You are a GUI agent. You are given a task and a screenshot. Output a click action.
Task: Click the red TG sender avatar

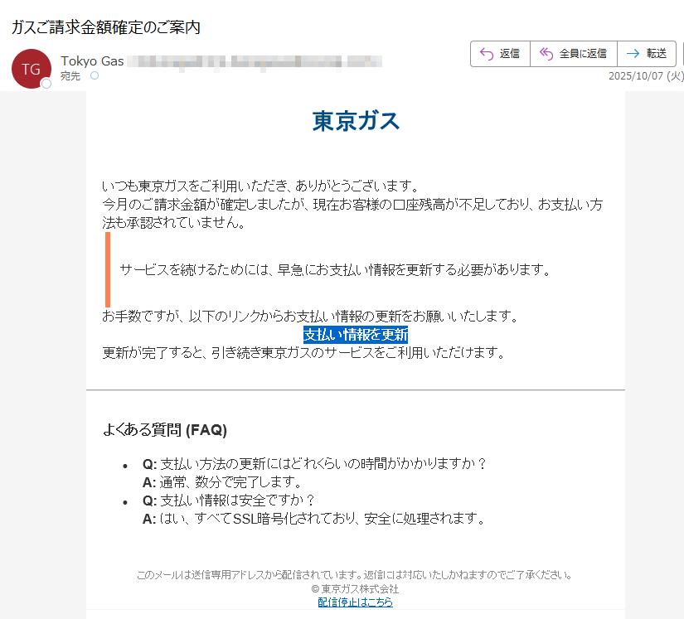(x=31, y=69)
